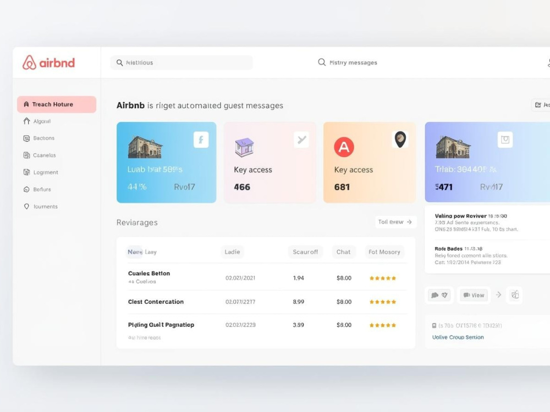Open Logiment sidebar item
This screenshot has width=550, height=412.
pyautogui.click(x=41, y=172)
